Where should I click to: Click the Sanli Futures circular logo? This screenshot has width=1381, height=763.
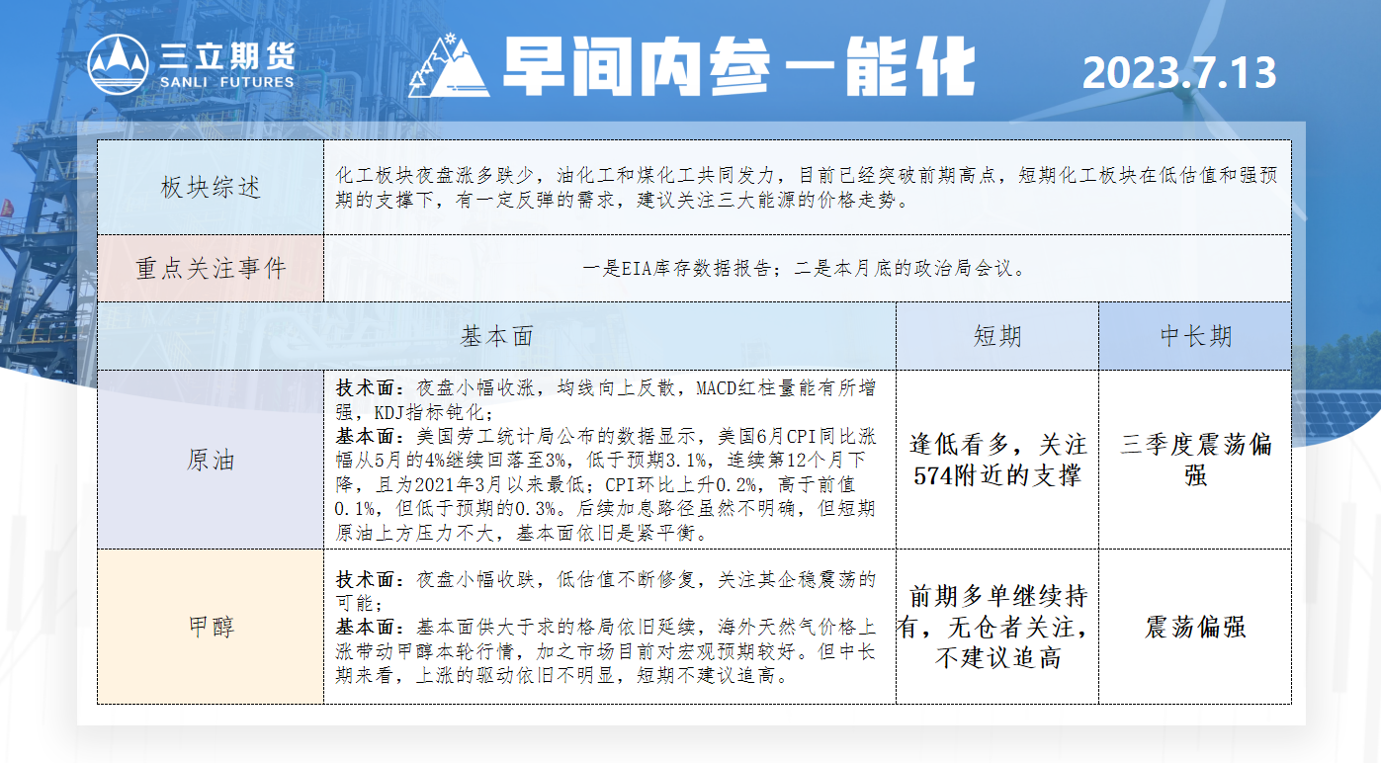[x=118, y=65]
